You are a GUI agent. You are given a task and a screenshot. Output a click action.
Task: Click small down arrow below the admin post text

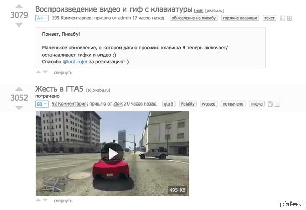pos(45,72)
